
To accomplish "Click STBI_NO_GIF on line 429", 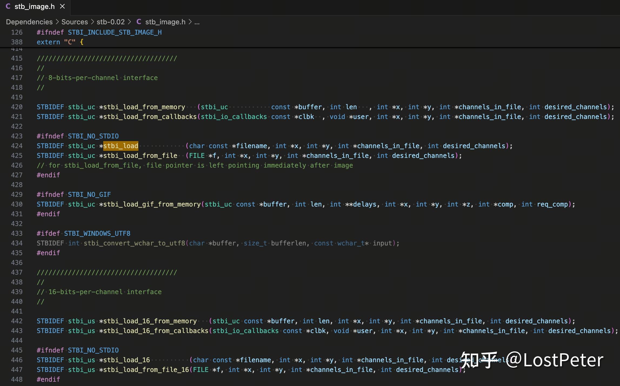I will coord(89,195).
